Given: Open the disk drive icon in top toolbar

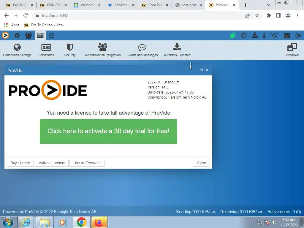Looking at the screenshot, I should (51, 36).
